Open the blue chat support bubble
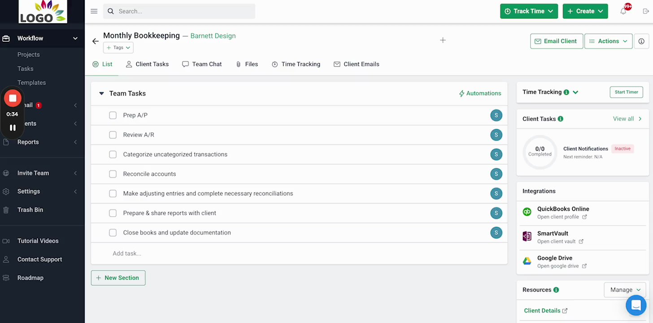 click(x=636, y=305)
